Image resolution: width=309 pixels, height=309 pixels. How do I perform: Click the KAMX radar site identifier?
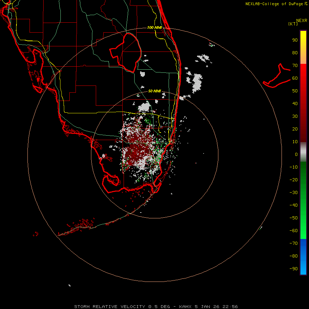tap(185, 307)
